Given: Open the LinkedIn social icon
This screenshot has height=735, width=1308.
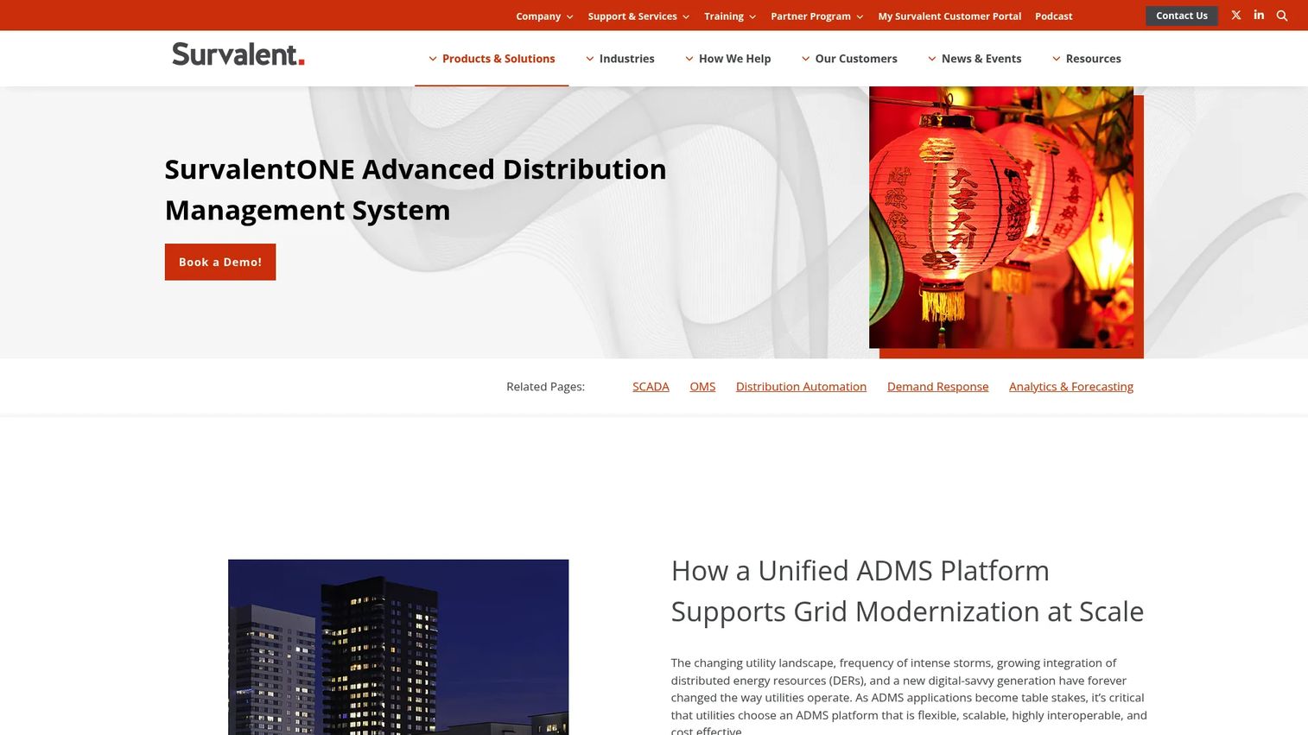Looking at the screenshot, I should pos(1259,16).
